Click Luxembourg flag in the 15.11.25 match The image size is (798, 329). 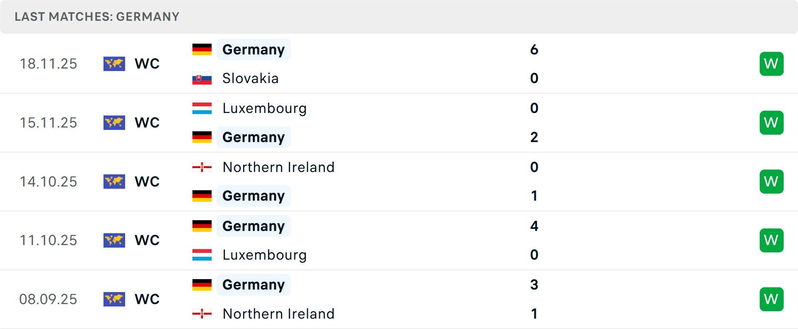coord(202,108)
